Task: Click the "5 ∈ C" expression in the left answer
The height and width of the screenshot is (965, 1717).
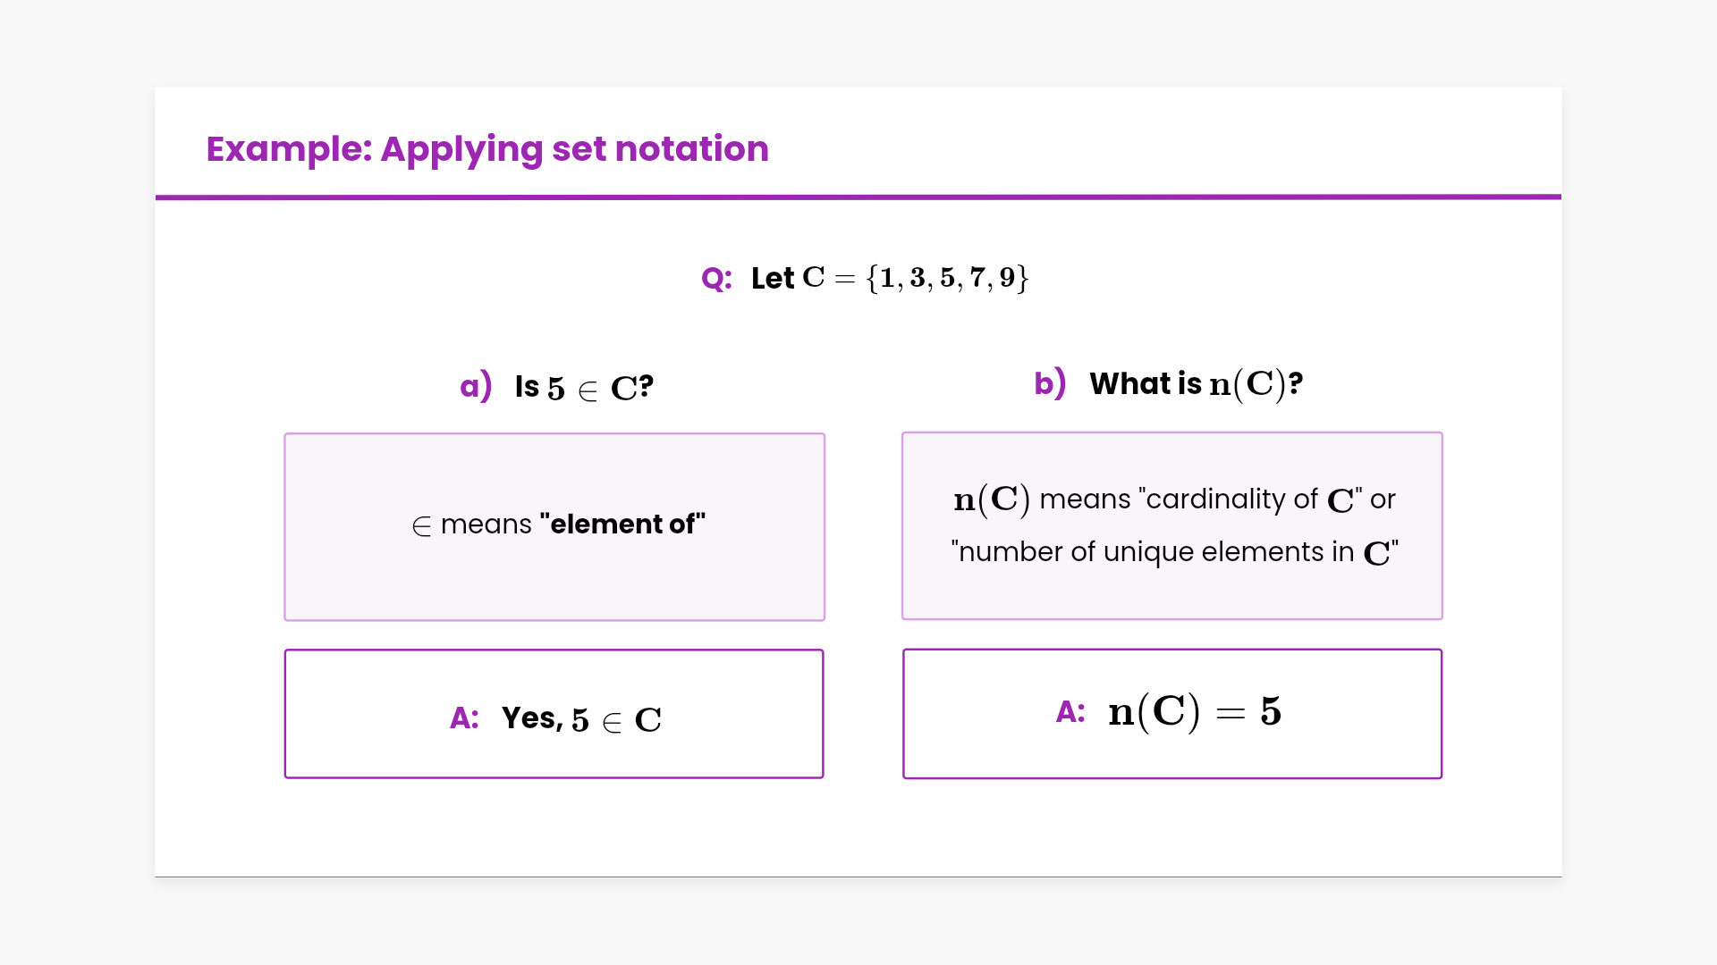Action: click(x=616, y=719)
